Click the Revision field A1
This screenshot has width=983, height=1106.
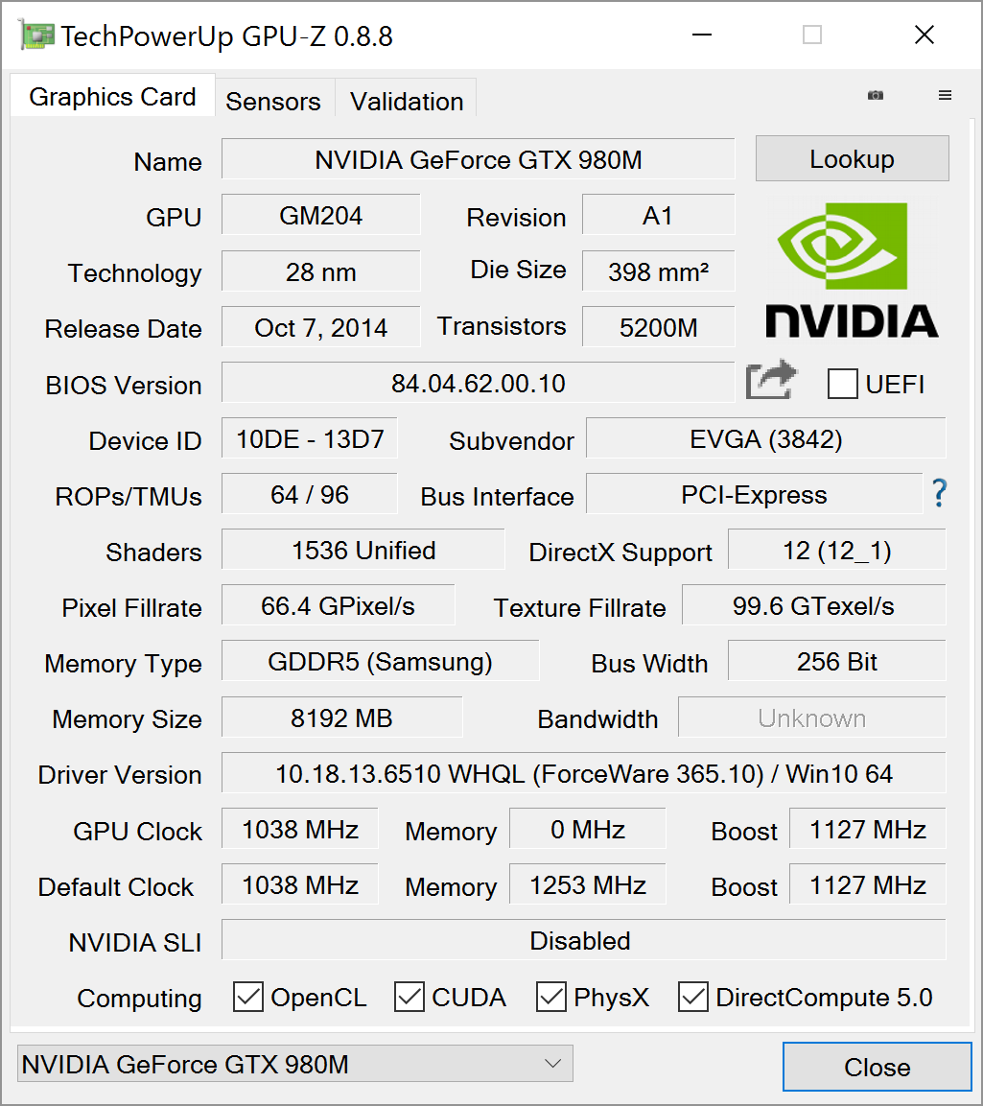[x=658, y=215]
